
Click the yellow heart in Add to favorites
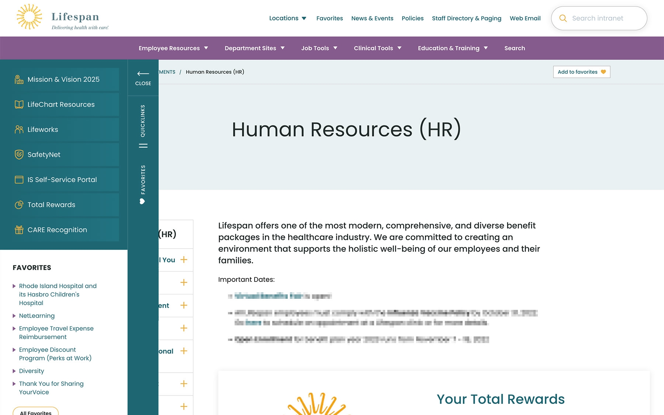604,72
